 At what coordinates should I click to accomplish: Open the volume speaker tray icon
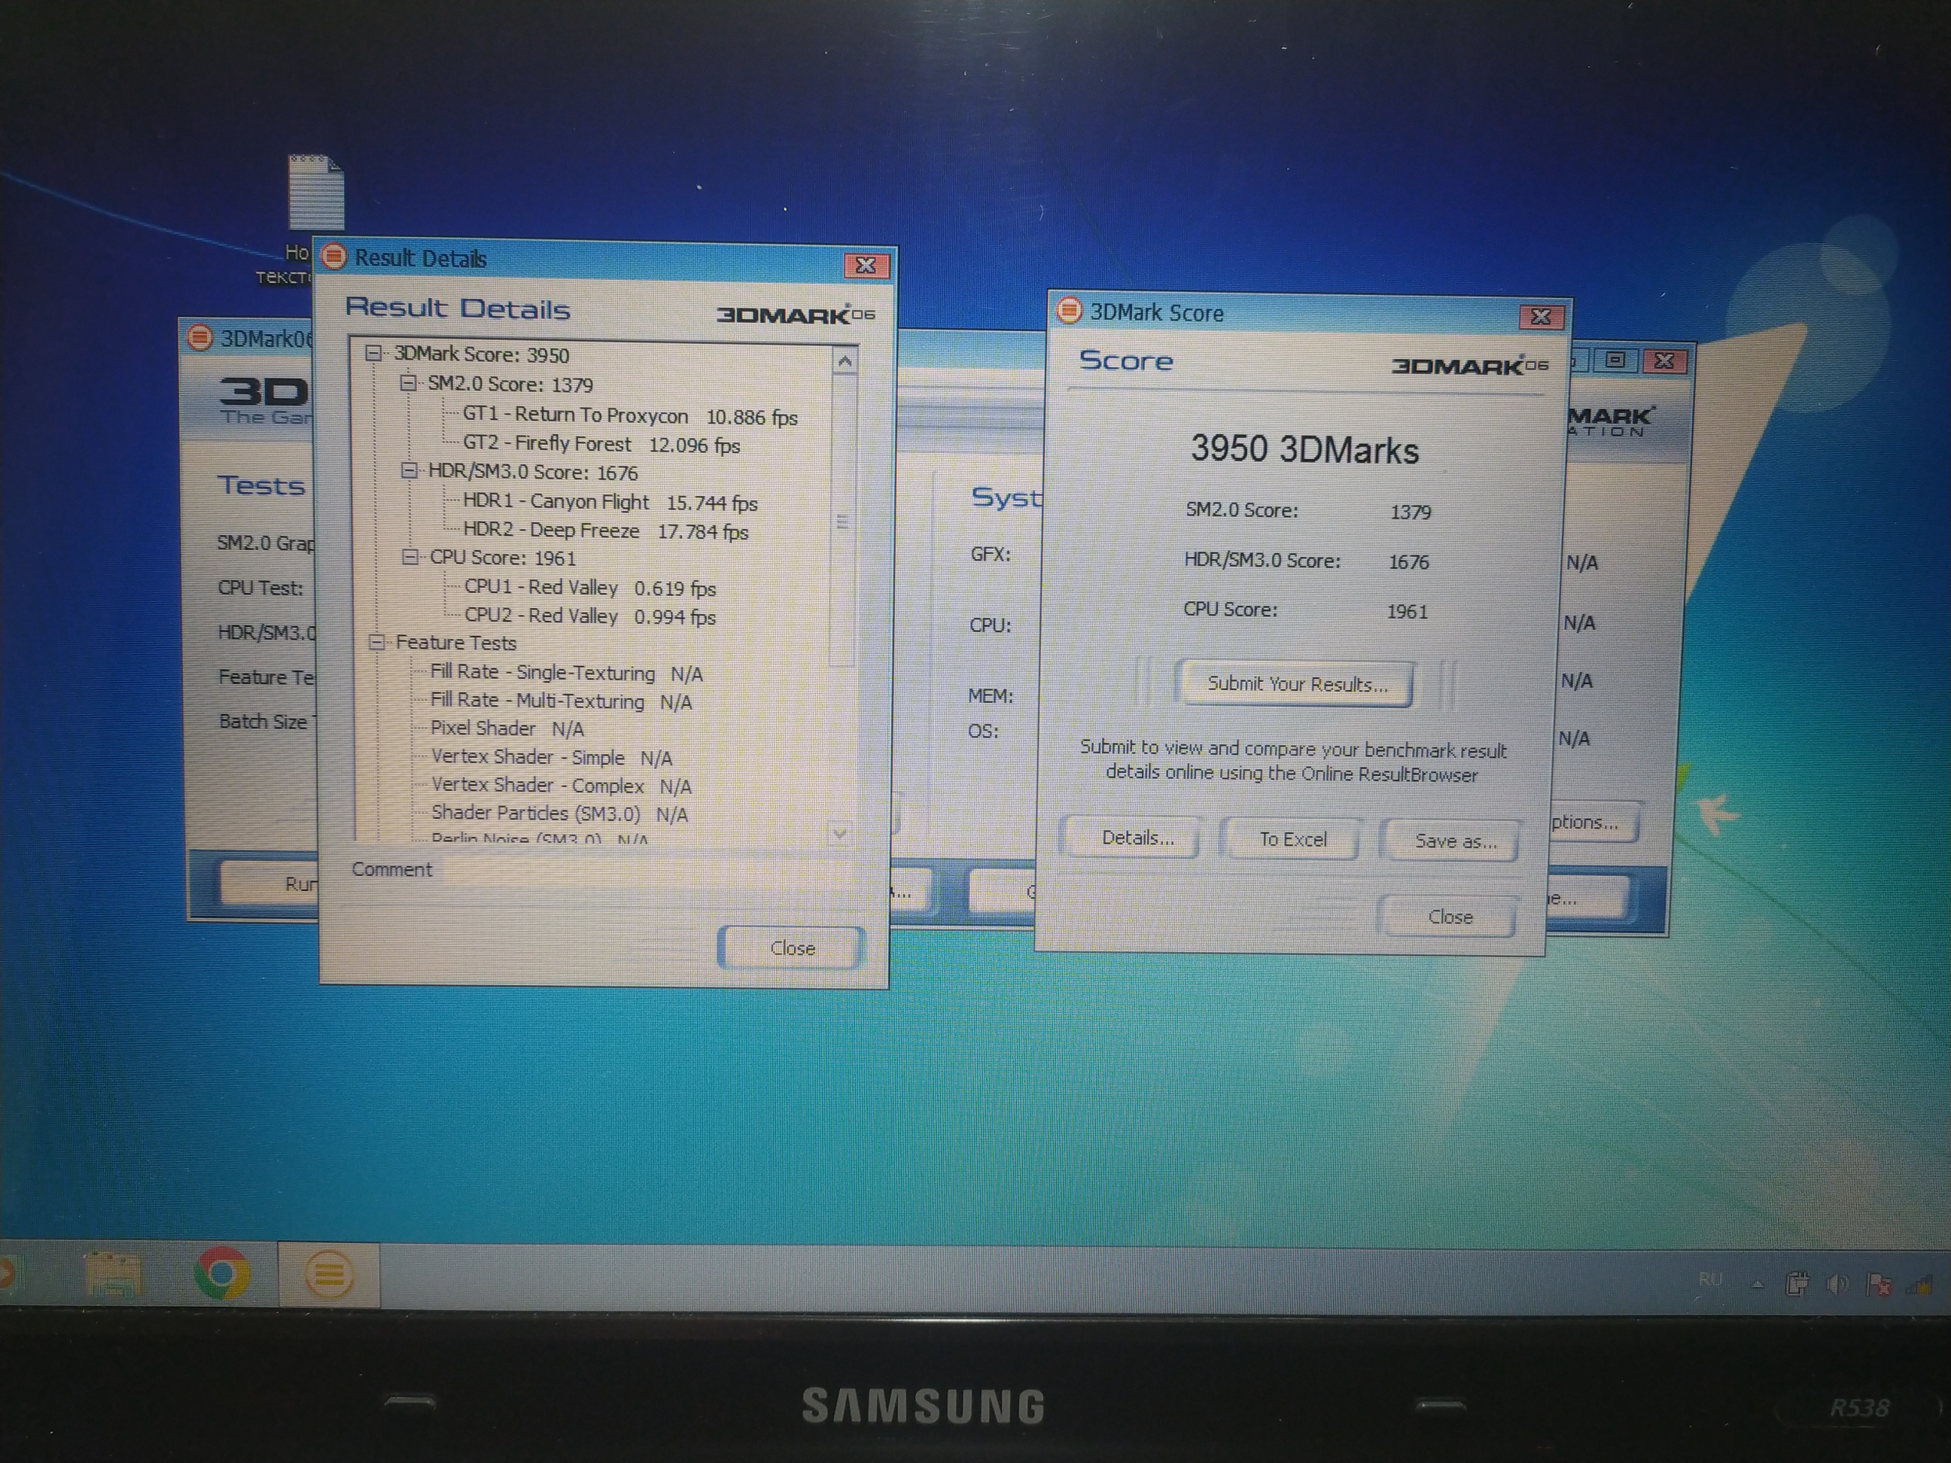1837,1284
